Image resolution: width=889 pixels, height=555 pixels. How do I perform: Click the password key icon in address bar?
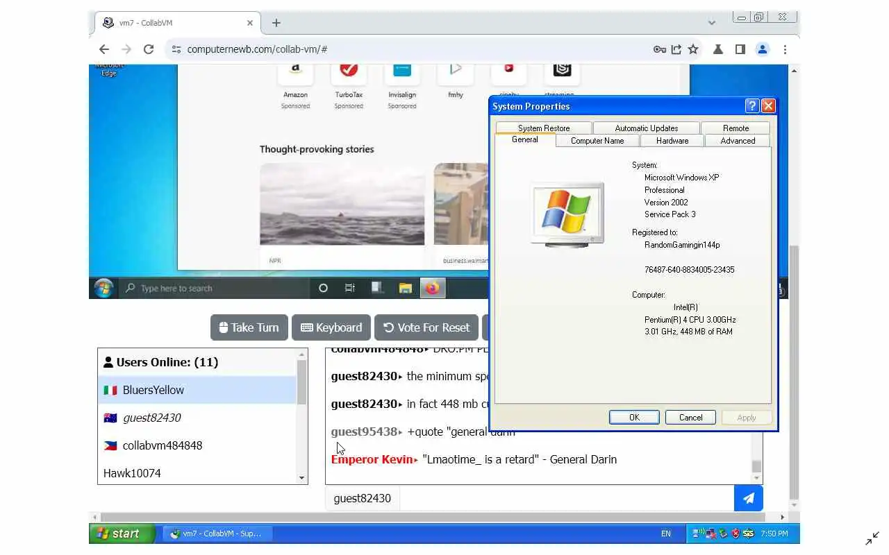(x=660, y=49)
